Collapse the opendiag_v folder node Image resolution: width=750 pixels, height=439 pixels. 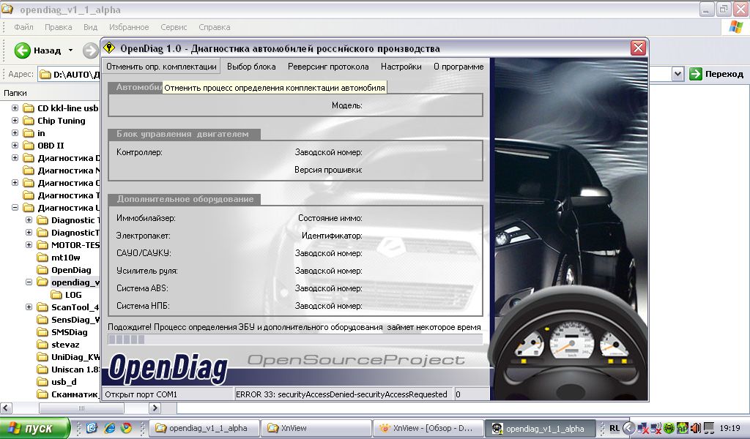29,282
